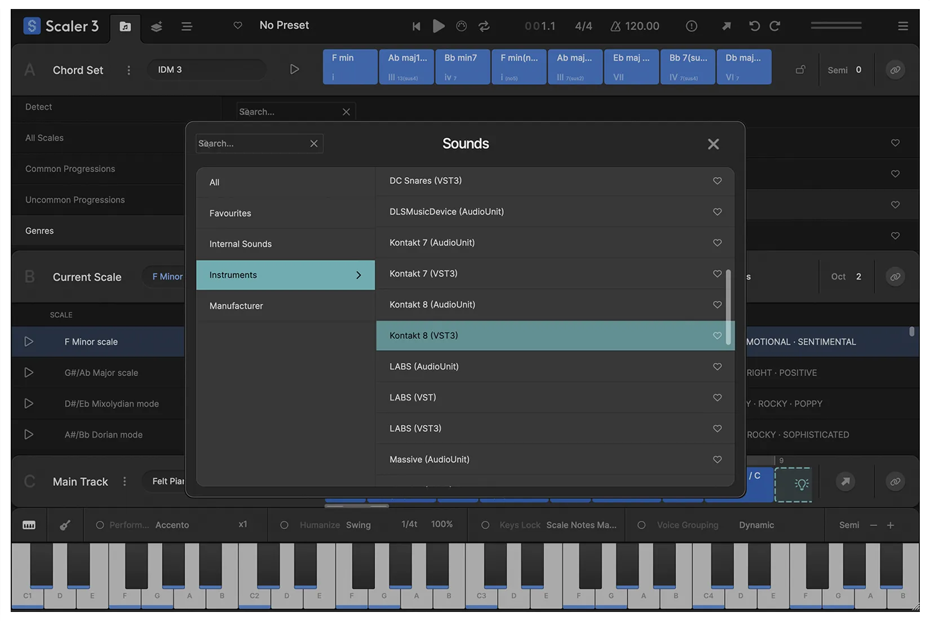Screen dimensions: 930x621
Task: Open the IDM 3 chord set dropdown
Action: [206, 69]
